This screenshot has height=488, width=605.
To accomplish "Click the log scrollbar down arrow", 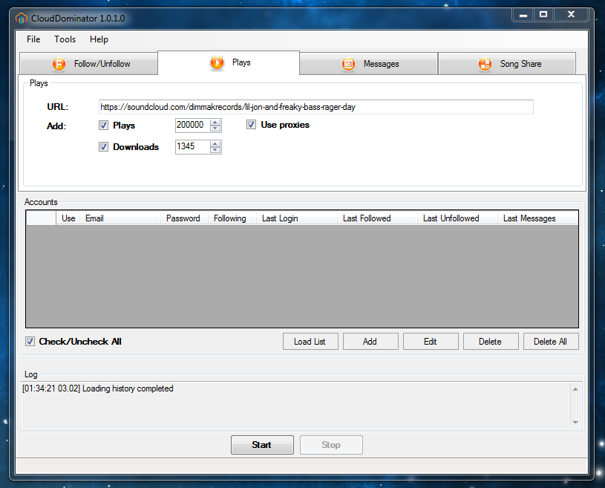I will coord(575,423).
